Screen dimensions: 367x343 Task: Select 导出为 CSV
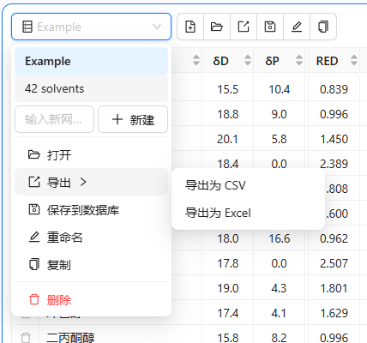pyautogui.click(x=248, y=185)
